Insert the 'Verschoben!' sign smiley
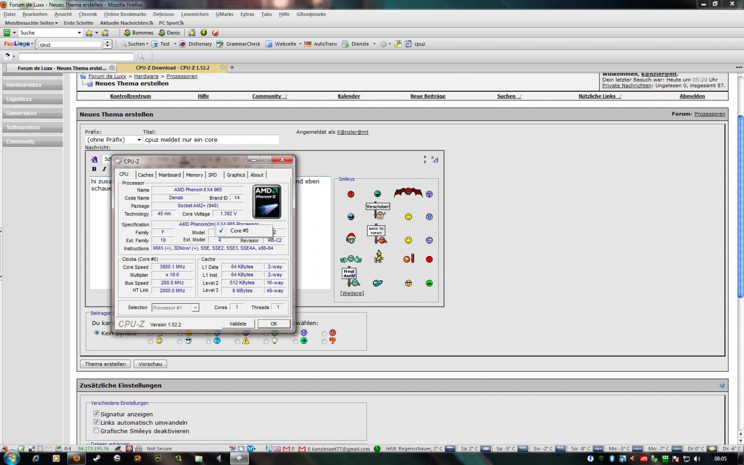 point(378,211)
